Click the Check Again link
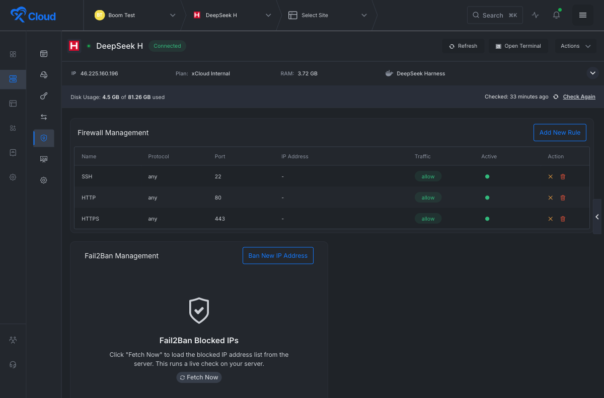 click(579, 97)
